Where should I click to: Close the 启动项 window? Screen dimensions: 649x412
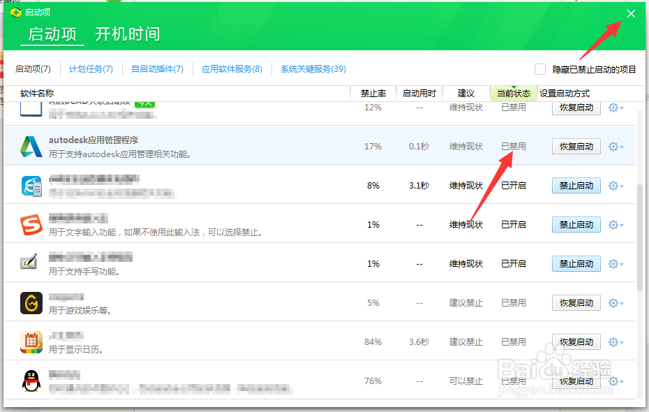pyautogui.click(x=631, y=14)
